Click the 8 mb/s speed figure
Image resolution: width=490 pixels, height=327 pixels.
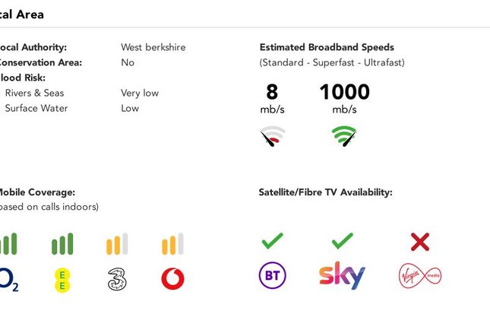pyautogui.click(x=272, y=98)
